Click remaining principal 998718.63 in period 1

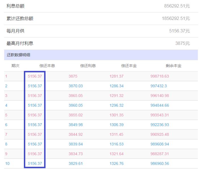pos(159,76)
